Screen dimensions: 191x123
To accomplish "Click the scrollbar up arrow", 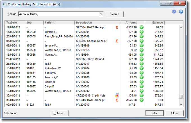I will (181, 27).
